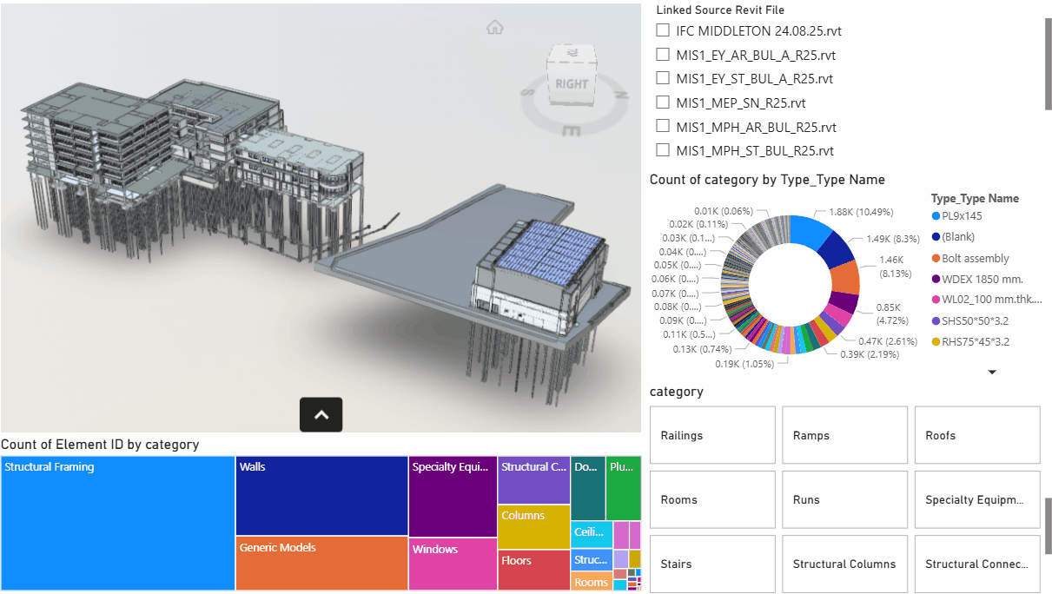Select the MIS1_MPH_ST_BUL_R25.rvt checkbox
The width and height of the screenshot is (1052, 594).
pyautogui.click(x=663, y=150)
